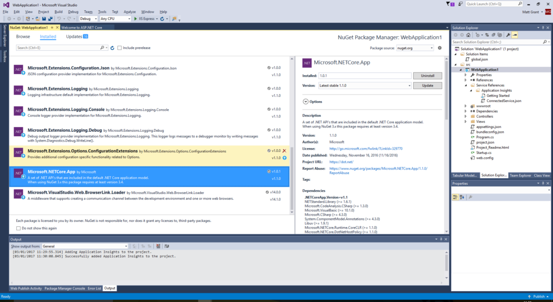Check 'Do not show this again' checkbox
Viewport: 553px width, 302px height.
coord(18,229)
